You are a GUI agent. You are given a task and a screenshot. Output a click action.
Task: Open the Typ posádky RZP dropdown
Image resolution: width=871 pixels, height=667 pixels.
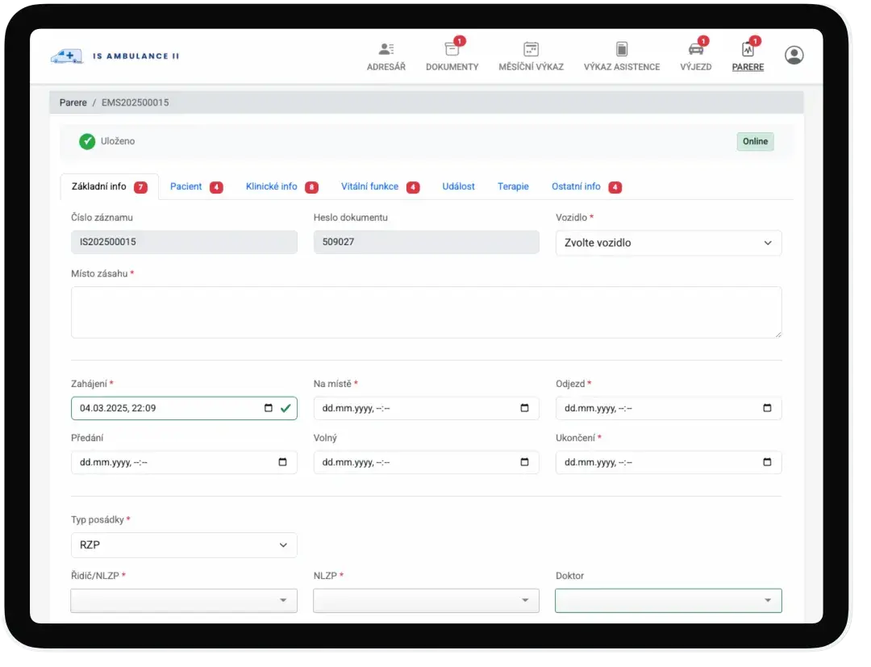pos(184,545)
